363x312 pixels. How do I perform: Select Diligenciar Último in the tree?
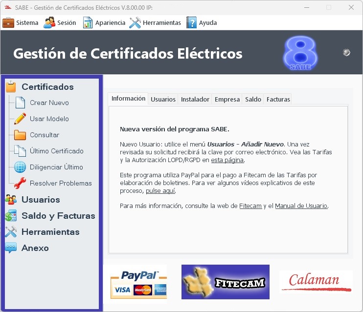(56, 167)
